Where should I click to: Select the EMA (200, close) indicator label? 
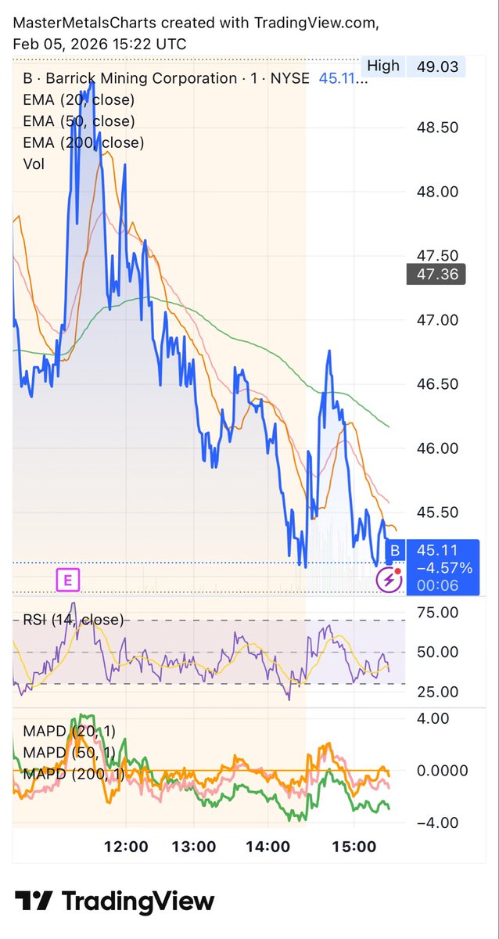coord(84,142)
